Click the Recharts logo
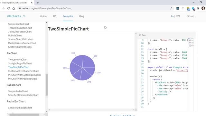The image size is (206, 116). tap(16, 16)
